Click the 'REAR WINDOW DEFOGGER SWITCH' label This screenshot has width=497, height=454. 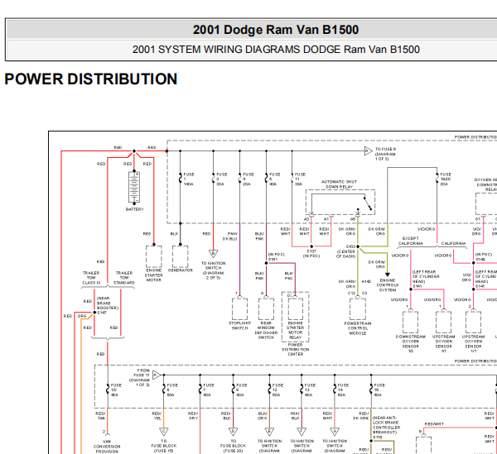coord(266,330)
